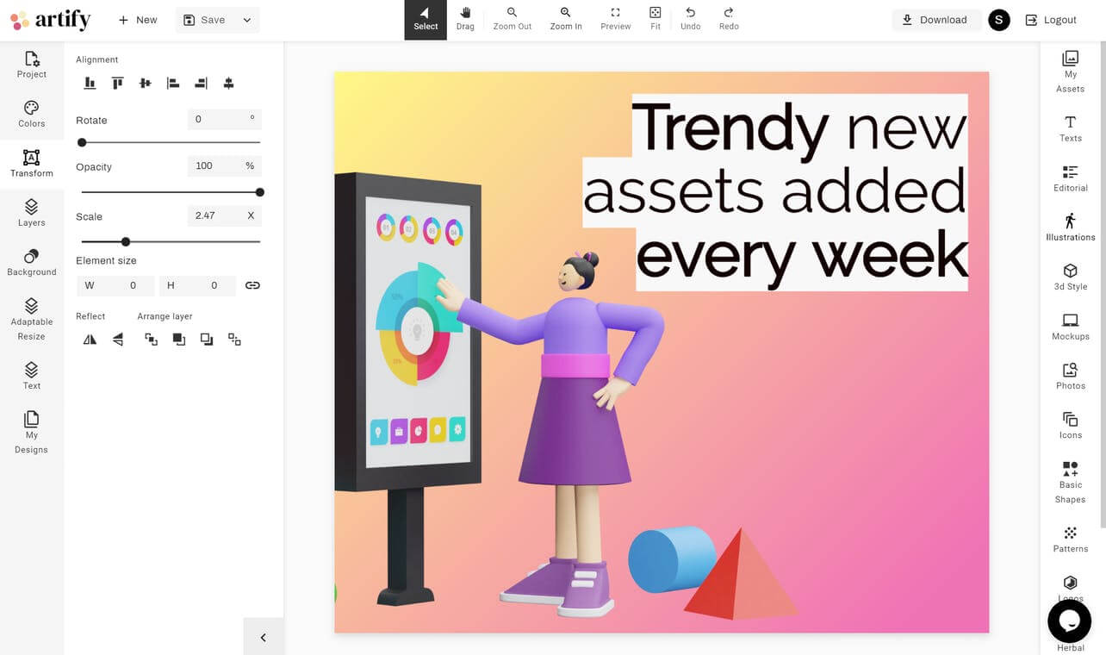Open the Background tab in sidebar
Image resolution: width=1106 pixels, height=655 pixels.
tap(31, 262)
